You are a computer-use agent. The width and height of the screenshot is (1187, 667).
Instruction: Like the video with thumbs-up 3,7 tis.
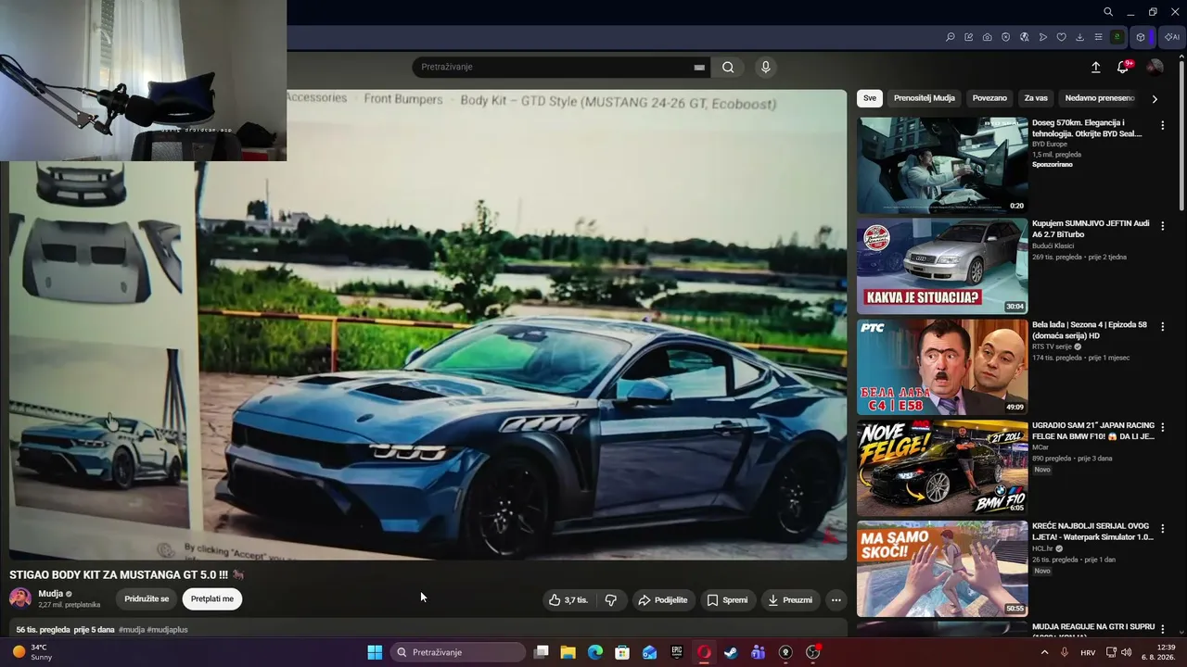568,600
